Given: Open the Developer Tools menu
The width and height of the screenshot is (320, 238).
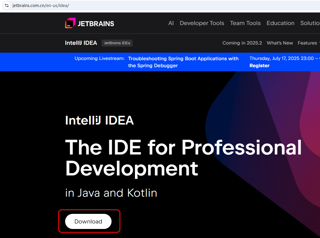Looking at the screenshot, I should [x=202, y=23].
